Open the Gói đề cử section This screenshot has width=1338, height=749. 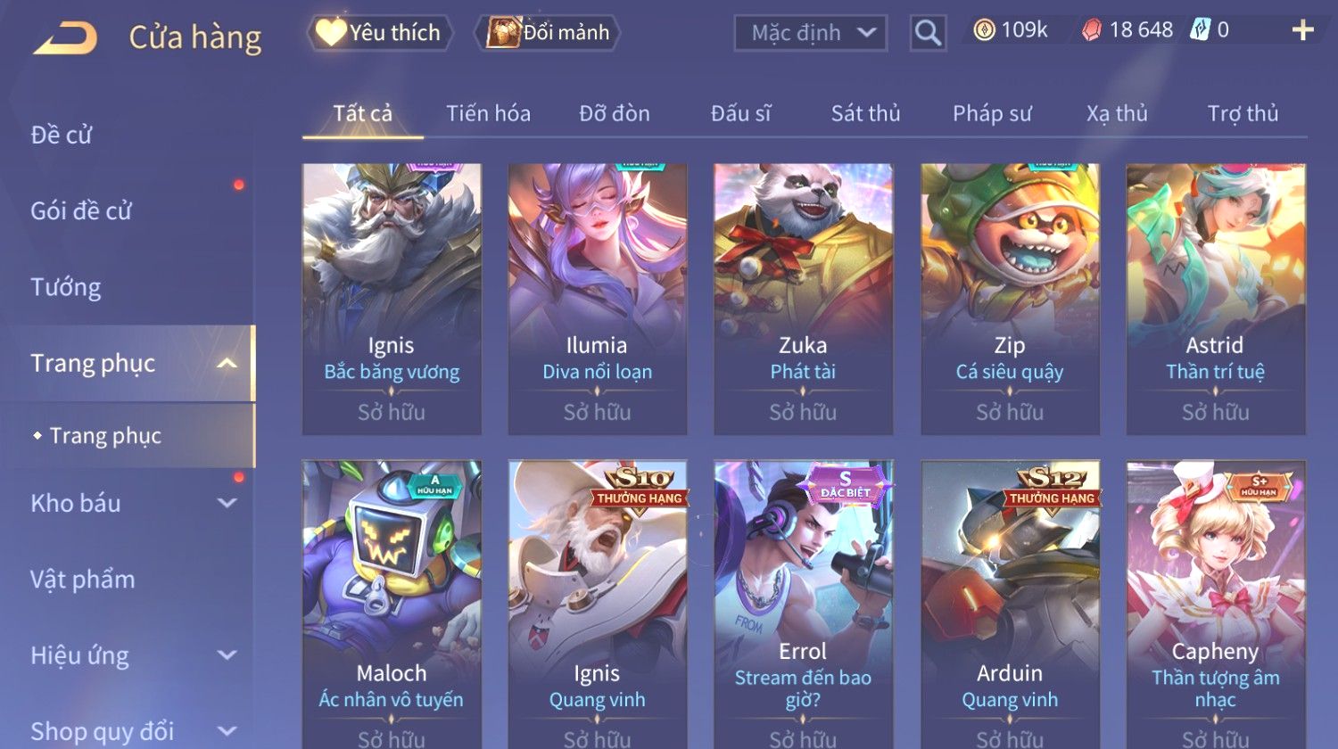coord(81,211)
